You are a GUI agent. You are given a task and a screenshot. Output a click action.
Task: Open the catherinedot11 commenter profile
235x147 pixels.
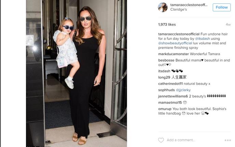(x=170, y=84)
